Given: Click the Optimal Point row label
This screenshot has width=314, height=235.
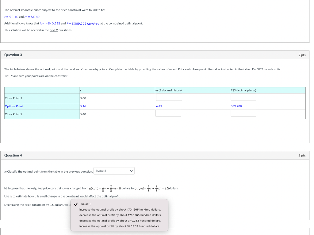Looking at the screenshot, I should 14,106.
